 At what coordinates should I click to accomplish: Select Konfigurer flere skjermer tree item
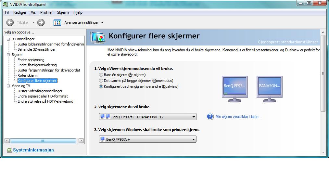click(x=37, y=81)
